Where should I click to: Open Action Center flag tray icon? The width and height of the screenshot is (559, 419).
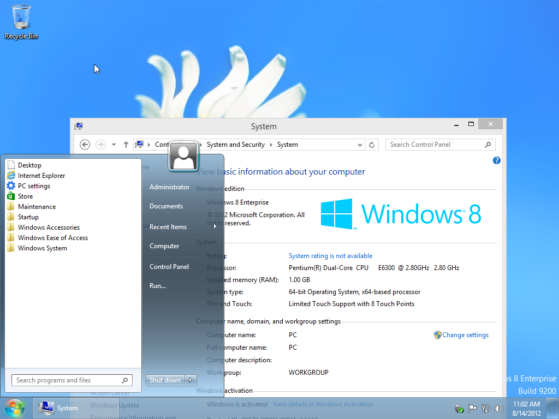click(472, 408)
